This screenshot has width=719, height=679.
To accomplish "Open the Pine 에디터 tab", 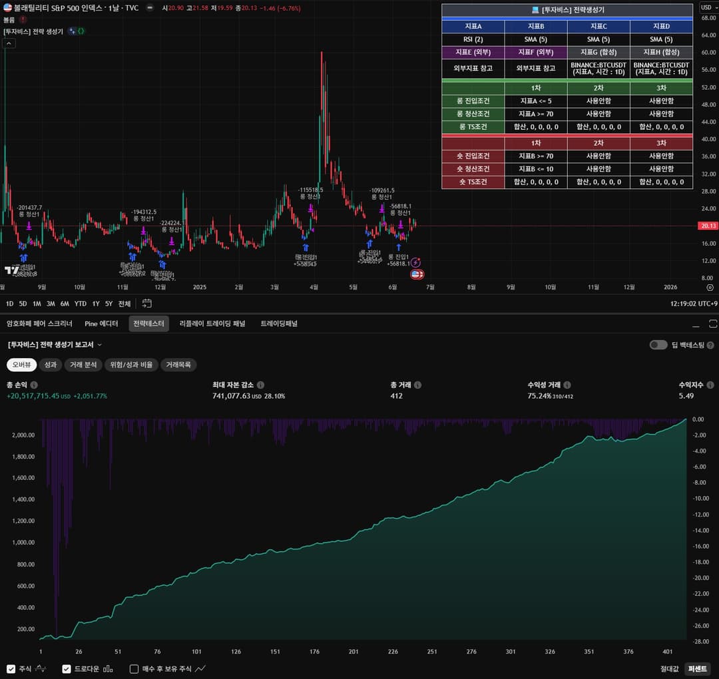I will [101, 324].
